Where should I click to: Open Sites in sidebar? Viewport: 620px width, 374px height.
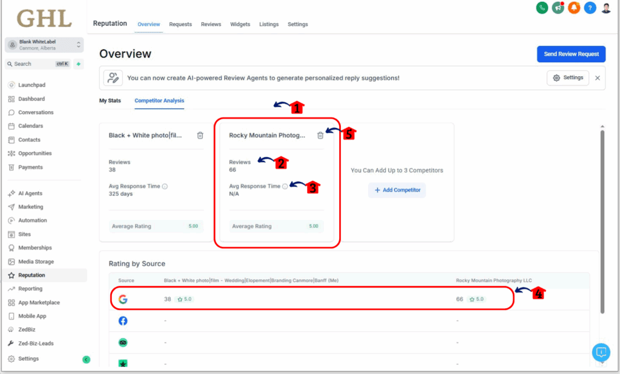point(24,234)
